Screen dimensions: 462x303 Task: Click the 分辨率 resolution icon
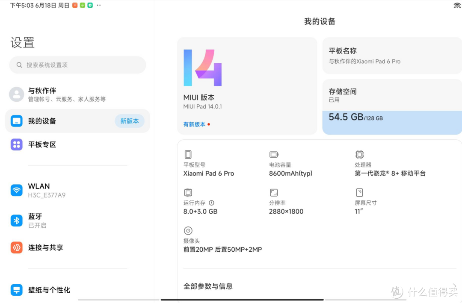[x=274, y=193]
